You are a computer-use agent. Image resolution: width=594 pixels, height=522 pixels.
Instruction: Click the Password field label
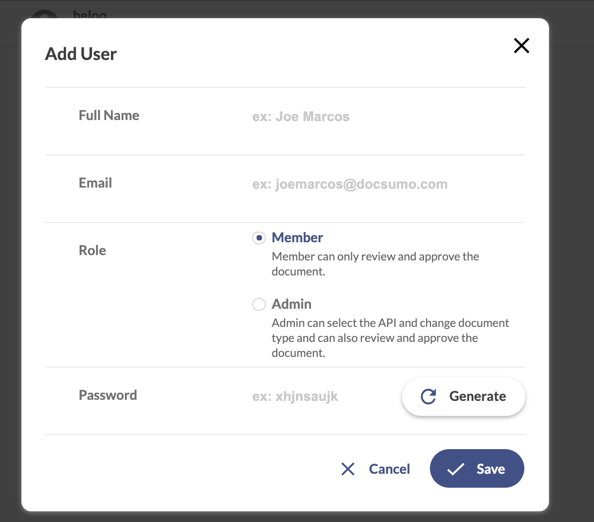108,395
